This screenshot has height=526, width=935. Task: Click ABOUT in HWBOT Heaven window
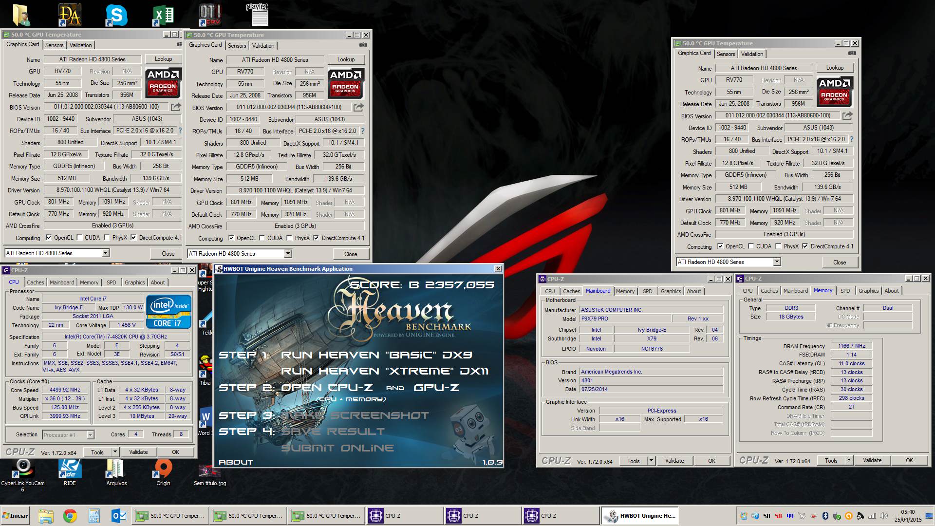coord(236,462)
